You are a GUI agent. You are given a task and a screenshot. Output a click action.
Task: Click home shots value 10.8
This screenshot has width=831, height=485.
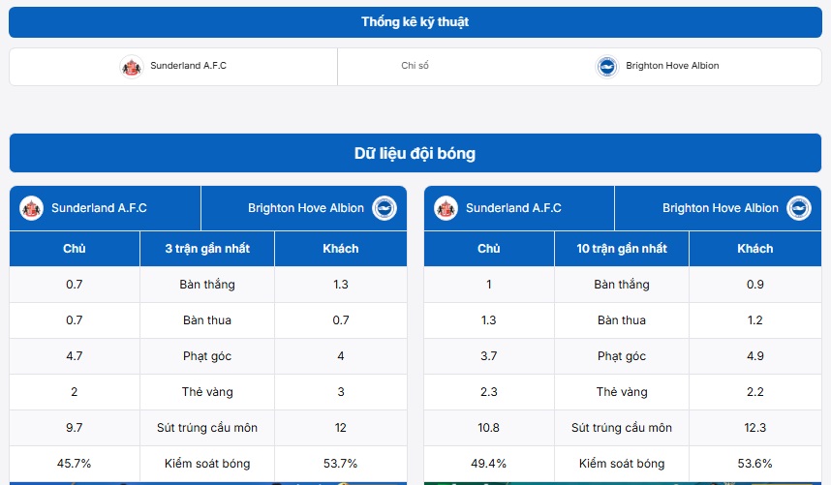(489, 428)
